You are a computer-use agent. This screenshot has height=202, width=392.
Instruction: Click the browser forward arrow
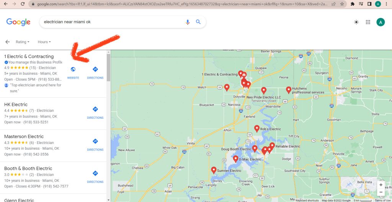14,4
